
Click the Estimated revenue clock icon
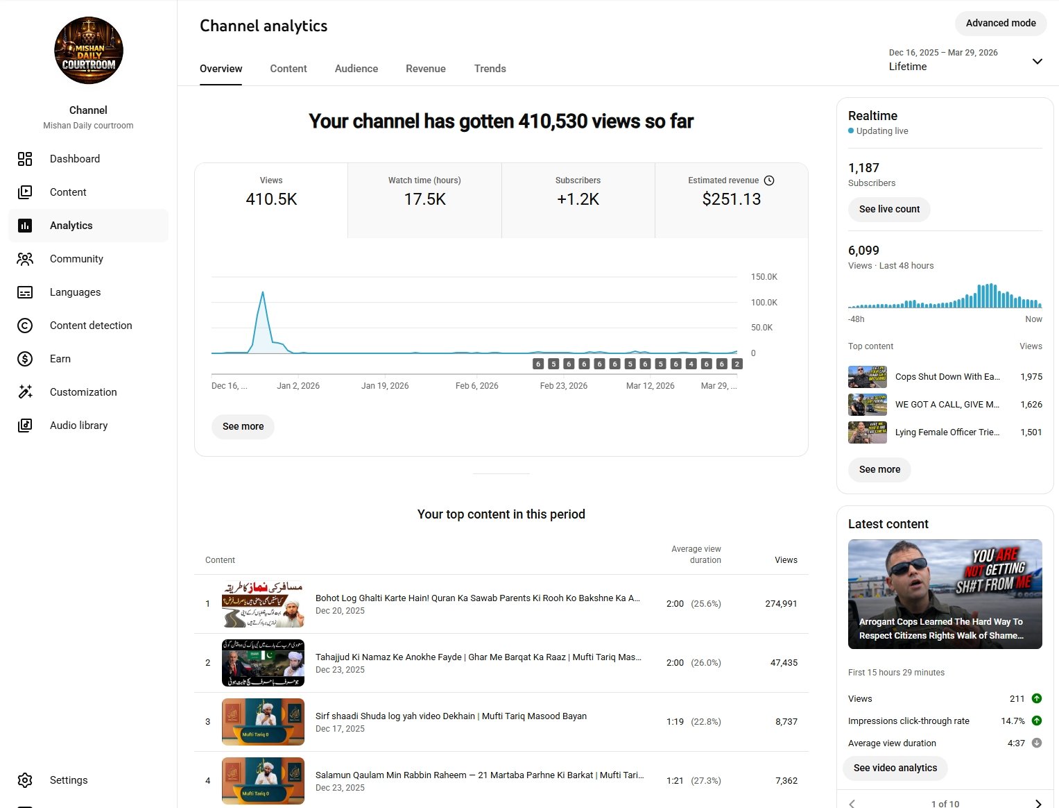[x=769, y=180]
